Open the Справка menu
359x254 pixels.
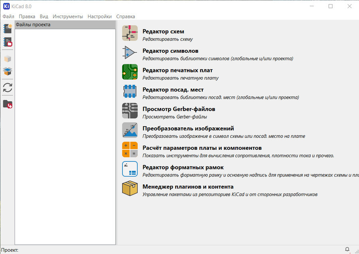coord(126,16)
